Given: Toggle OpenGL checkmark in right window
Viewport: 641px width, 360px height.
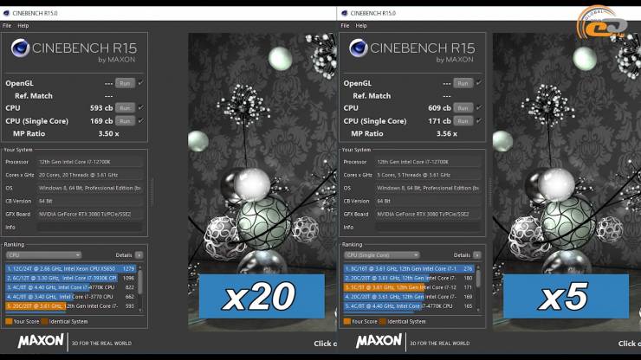Looking at the screenshot, I should pos(479,83).
